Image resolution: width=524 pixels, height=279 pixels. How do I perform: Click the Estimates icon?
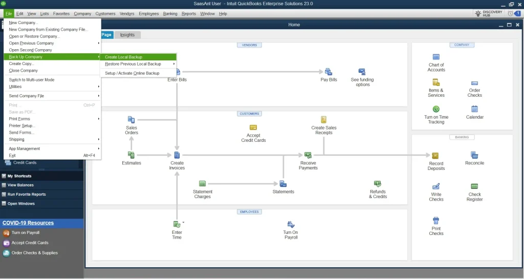pyautogui.click(x=131, y=155)
